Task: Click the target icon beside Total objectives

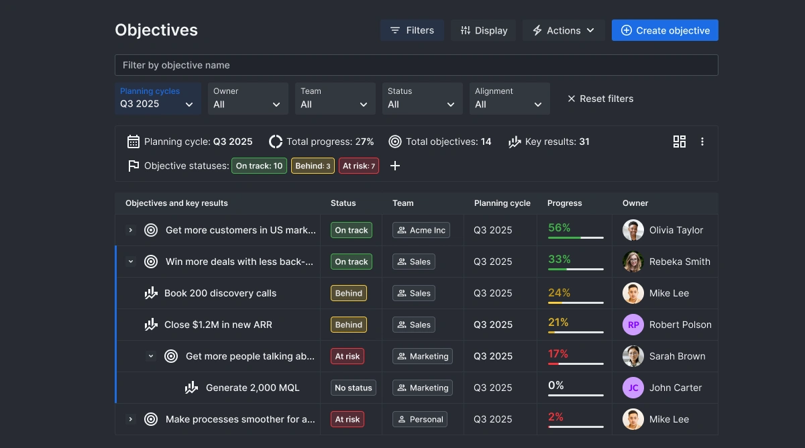Action: pos(394,142)
